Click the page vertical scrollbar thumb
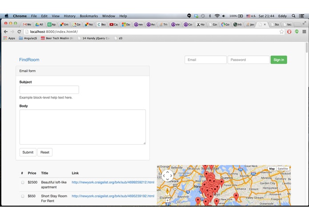The height and width of the screenshot is (220, 309). (x=307, y=47)
